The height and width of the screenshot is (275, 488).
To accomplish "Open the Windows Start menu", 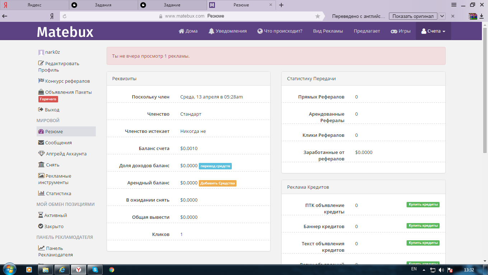I will click(x=9, y=269).
